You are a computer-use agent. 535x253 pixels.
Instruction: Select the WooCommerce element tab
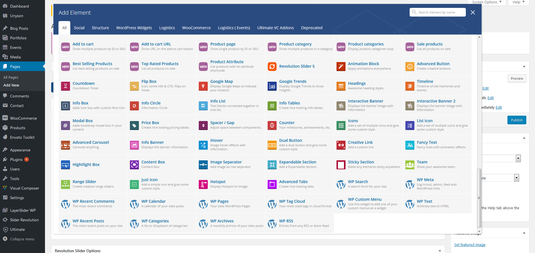tap(196, 28)
